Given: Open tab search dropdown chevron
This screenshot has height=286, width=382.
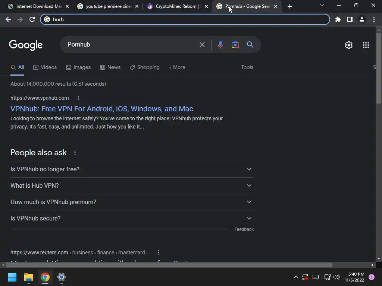Looking at the screenshot, I should tap(322, 5).
